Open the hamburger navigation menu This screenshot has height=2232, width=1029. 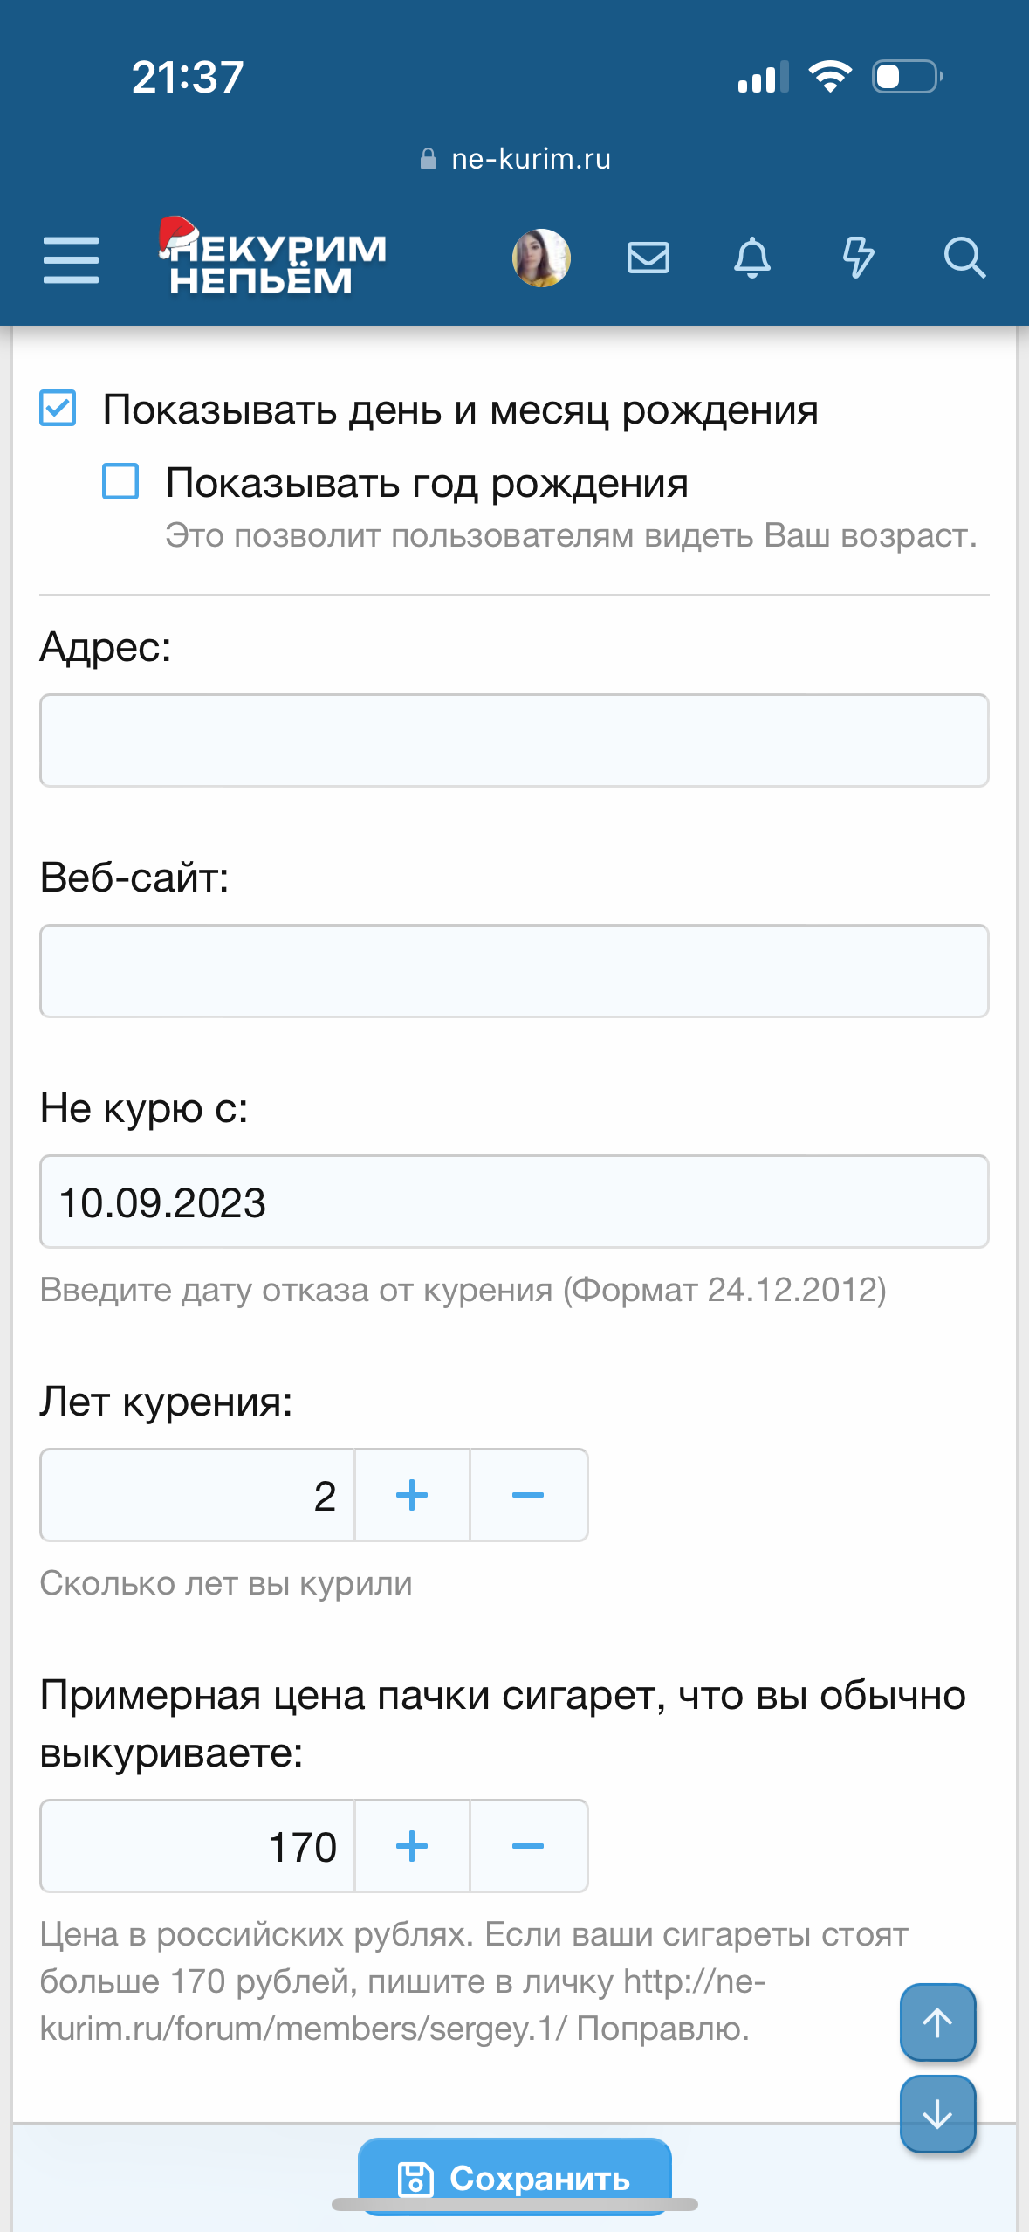coord(71,259)
